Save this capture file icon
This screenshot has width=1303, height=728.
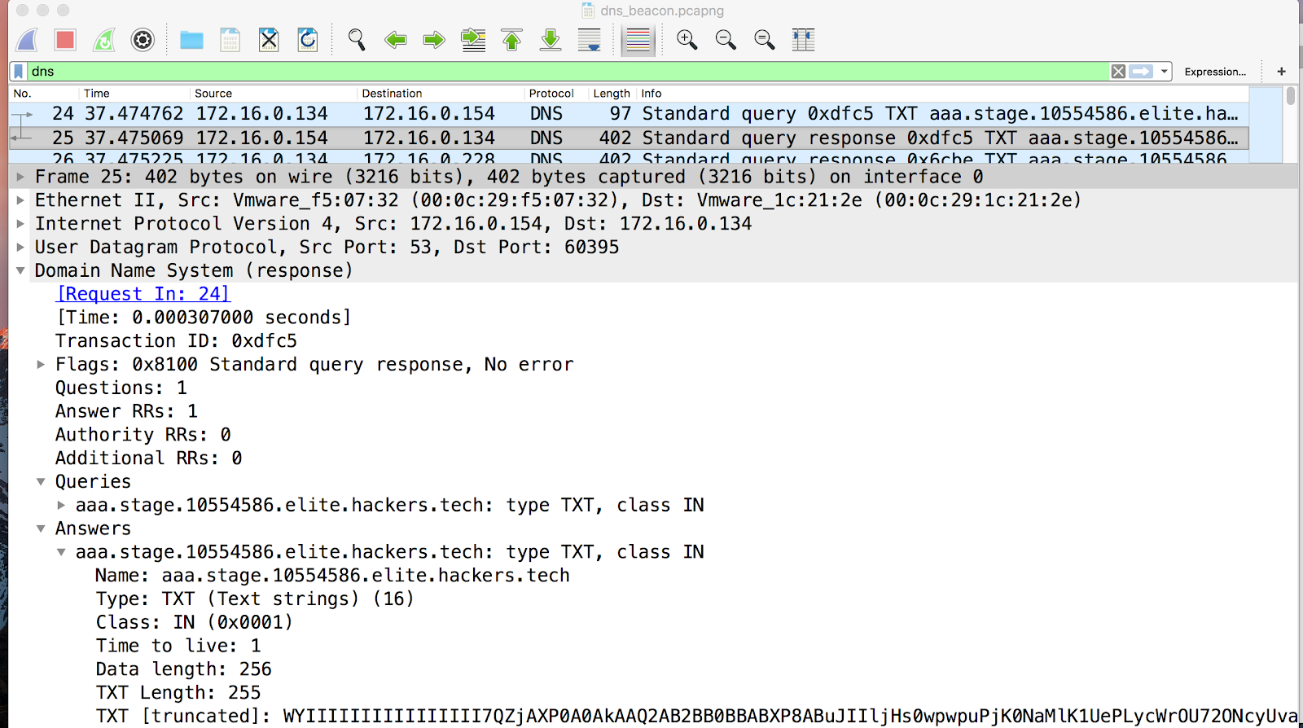click(230, 40)
